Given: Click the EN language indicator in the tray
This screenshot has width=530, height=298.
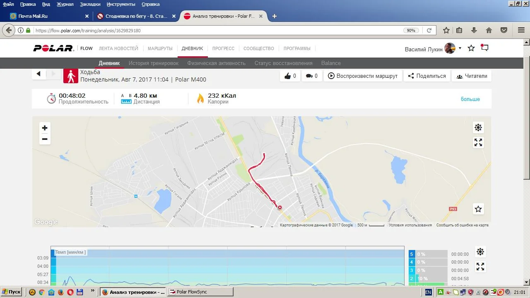Looking at the screenshot, I should [428, 292].
